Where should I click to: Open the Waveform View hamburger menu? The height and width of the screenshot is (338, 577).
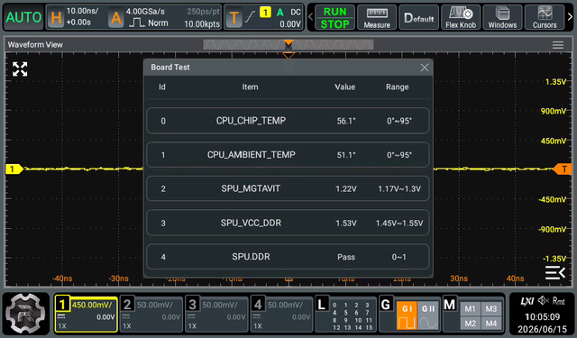[x=558, y=45]
